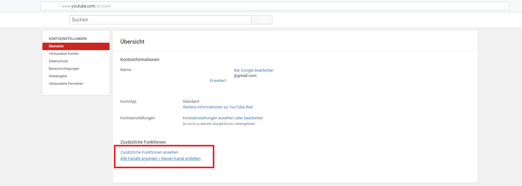Screen dimensions: 522x186
Task: Click the Bei Google bearbeiten link
Action: pos(254,70)
